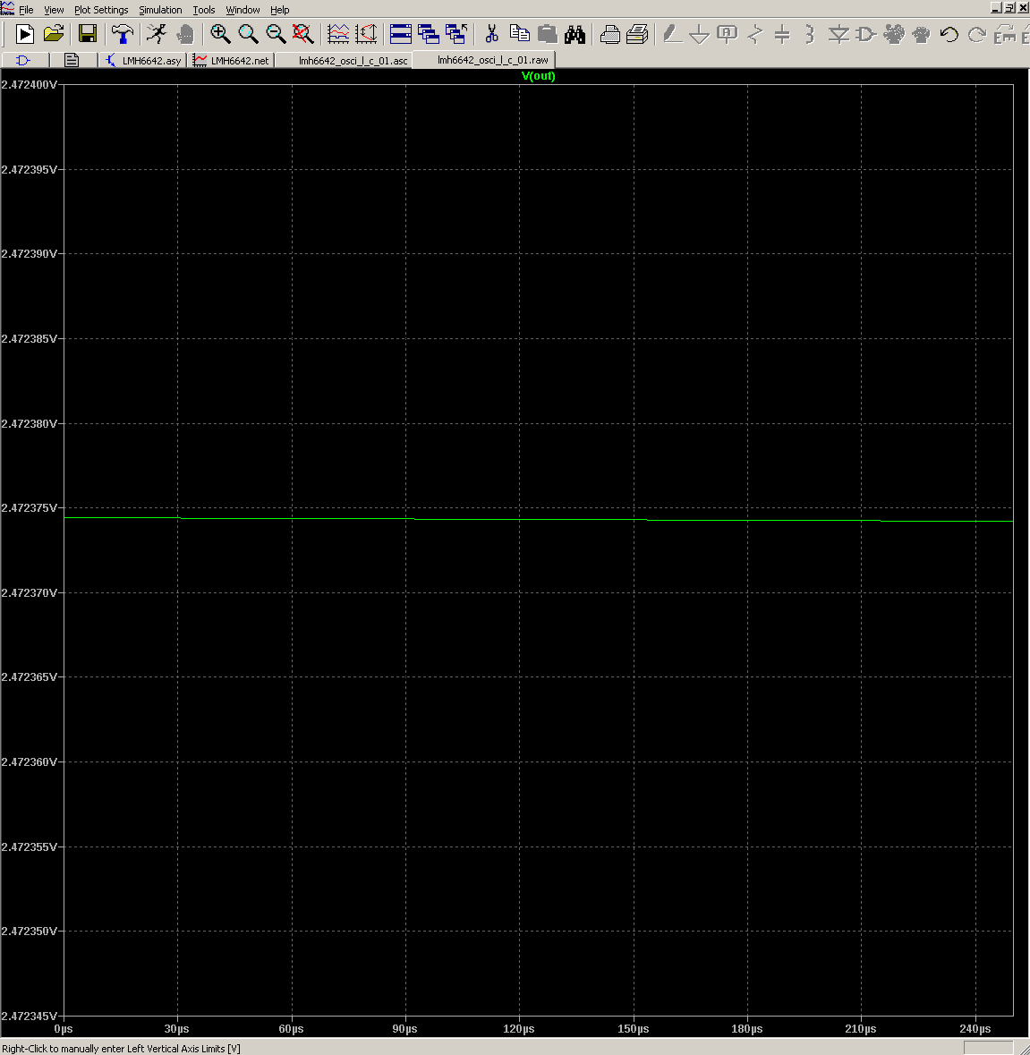
Task: Click the 2.472360V axis label
Action: (x=29, y=762)
